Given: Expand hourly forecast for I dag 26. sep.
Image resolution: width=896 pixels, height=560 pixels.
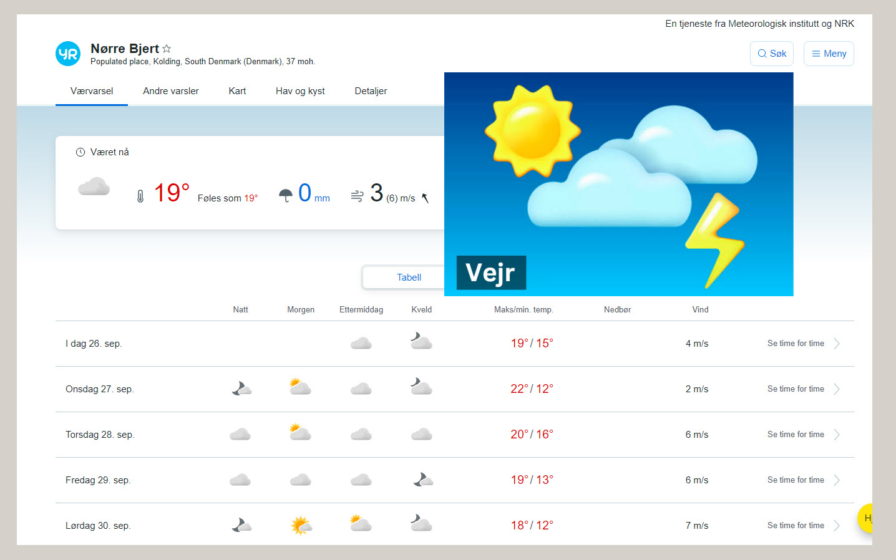Looking at the screenshot, I should 802,344.
